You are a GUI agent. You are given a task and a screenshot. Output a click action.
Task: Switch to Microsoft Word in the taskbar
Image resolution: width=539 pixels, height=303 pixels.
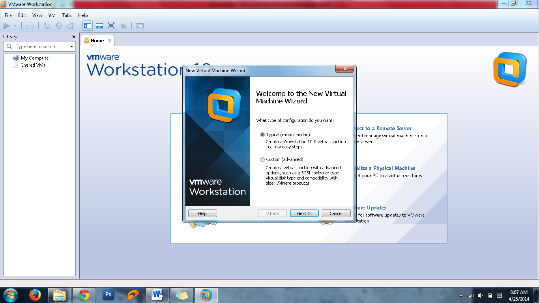pos(157,295)
